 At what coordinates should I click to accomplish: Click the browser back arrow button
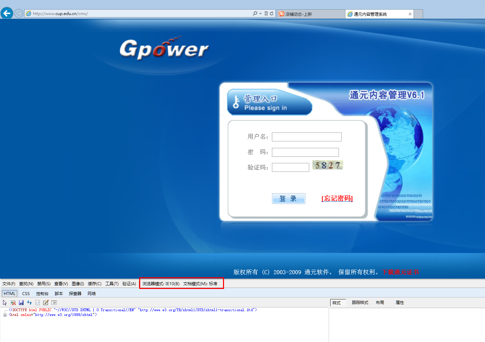7,13
